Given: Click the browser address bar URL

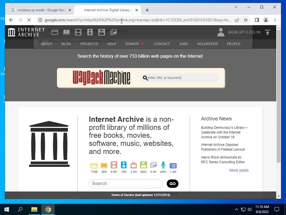Looking at the screenshot, I should point(138,20).
